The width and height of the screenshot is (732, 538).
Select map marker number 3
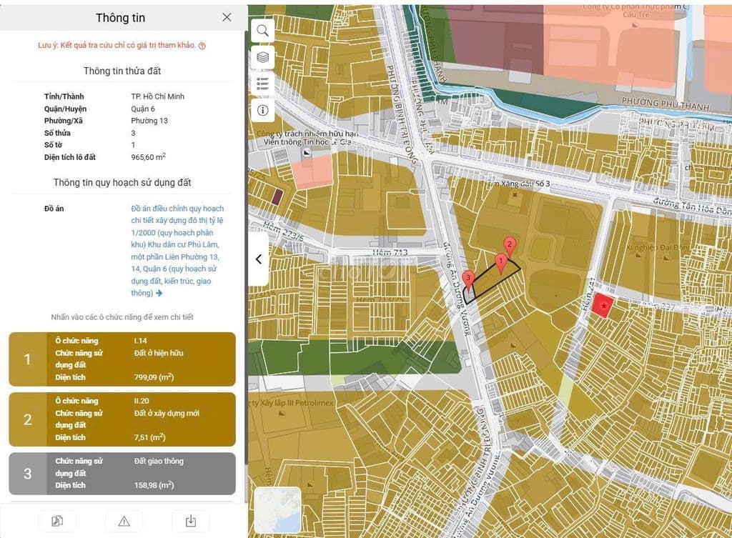(468, 280)
